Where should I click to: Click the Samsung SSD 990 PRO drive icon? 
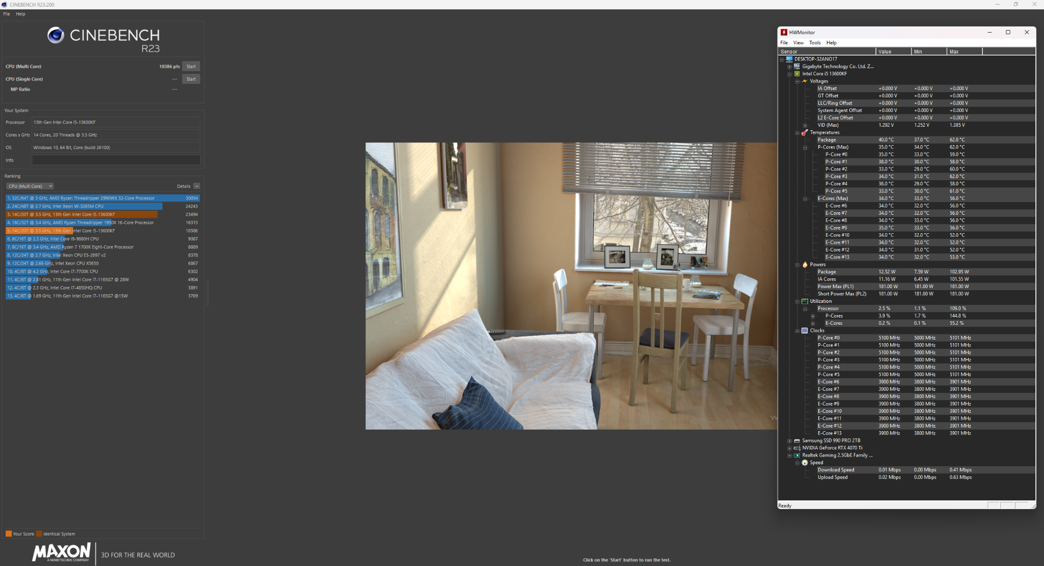(797, 441)
